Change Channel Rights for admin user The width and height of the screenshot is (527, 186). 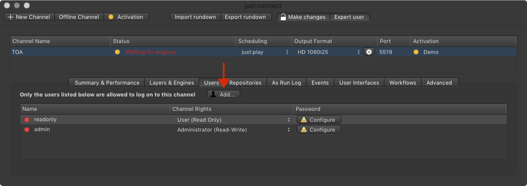(233, 130)
